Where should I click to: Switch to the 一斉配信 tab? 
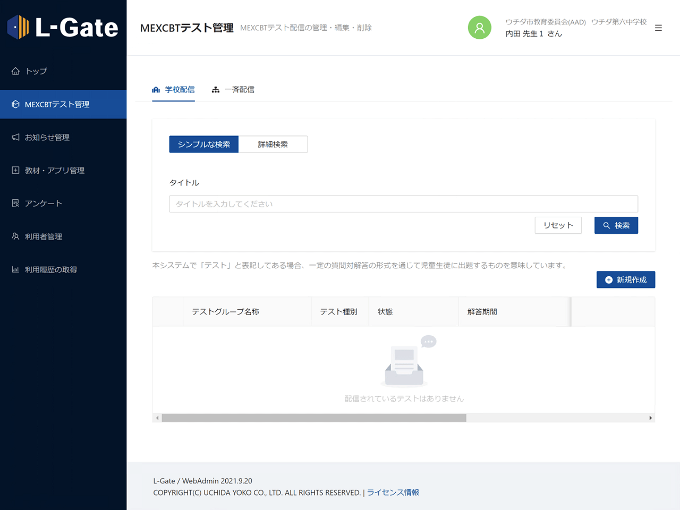click(x=233, y=90)
